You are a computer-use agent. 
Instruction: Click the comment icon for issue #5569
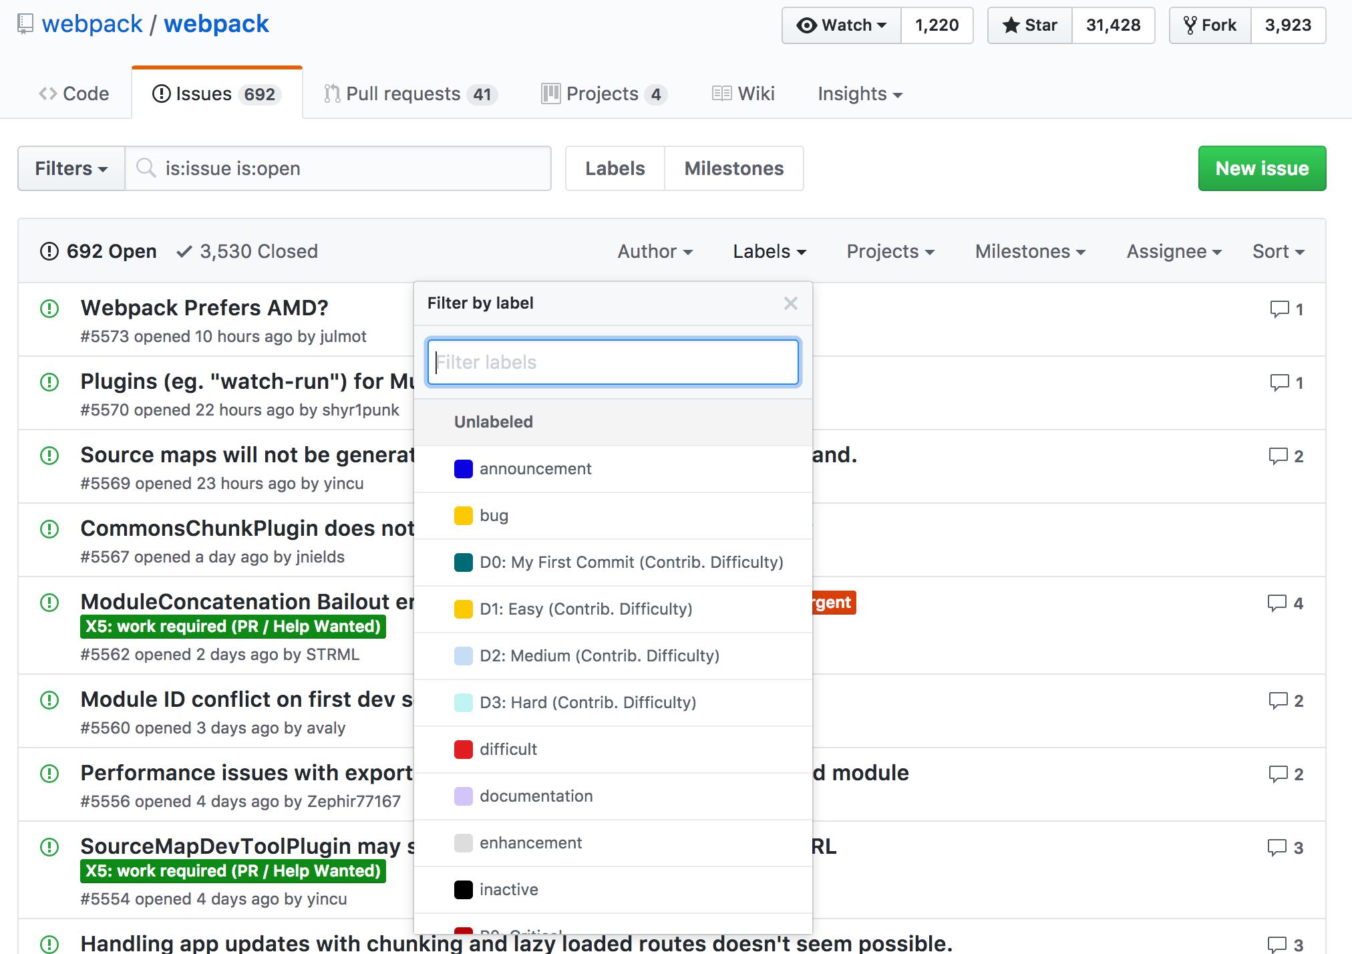[1278, 456]
